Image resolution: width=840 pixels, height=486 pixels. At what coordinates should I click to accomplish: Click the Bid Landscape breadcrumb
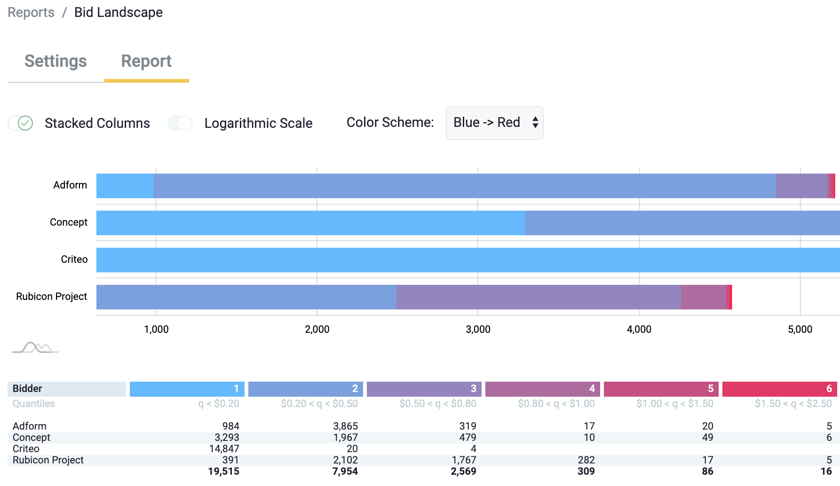pos(119,12)
